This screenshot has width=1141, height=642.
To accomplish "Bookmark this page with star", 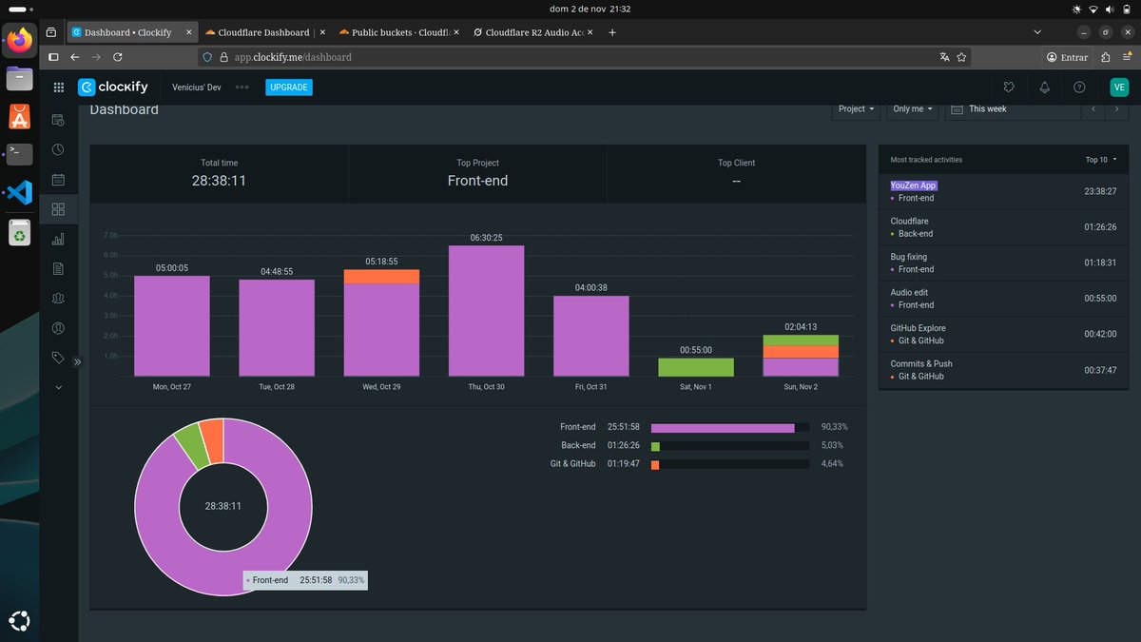I will tap(962, 57).
